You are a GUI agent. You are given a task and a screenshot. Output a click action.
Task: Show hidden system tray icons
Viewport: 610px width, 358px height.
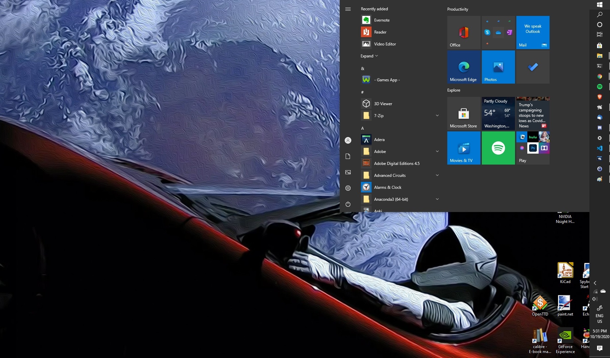[595, 283]
